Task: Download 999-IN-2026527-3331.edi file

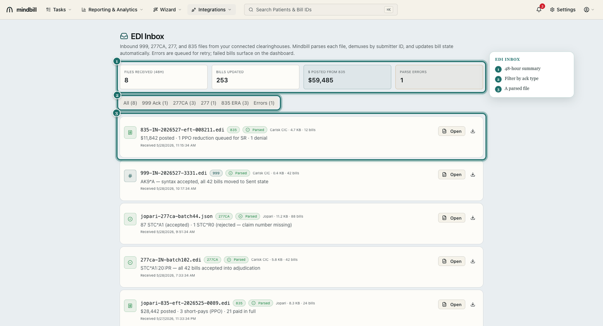Action: click(473, 175)
